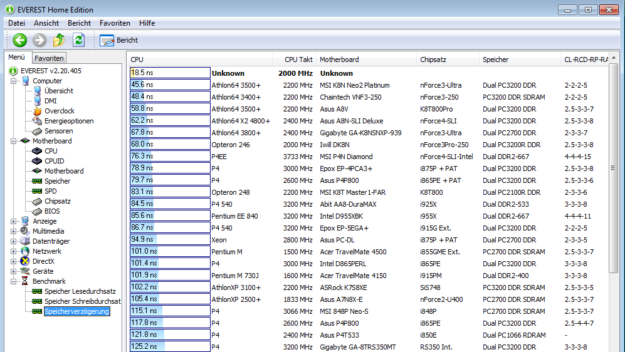The image size is (625, 352).
Task: Open the Bericht menu
Action: click(x=80, y=23)
